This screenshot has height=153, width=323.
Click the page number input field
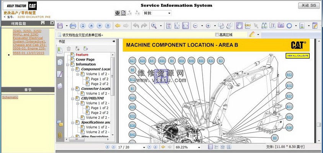[124, 147]
